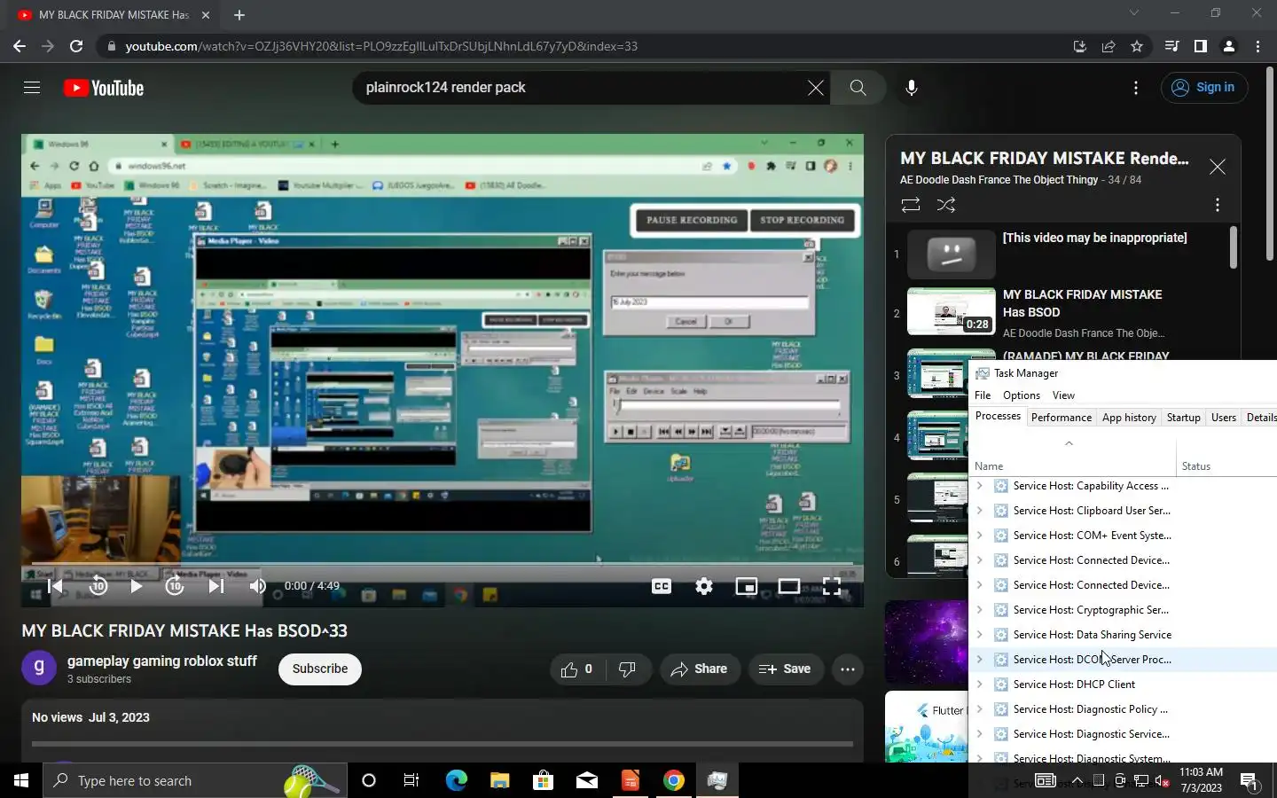This screenshot has height=798, width=1277.
Task: Play the video
Action: 137,586
